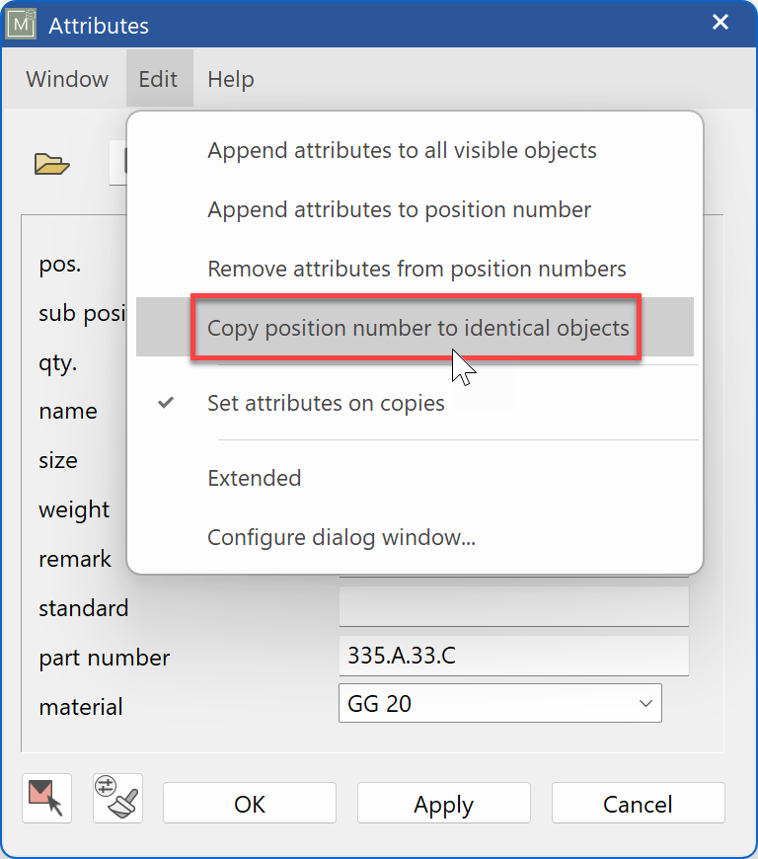The width and height of the screenshot is (758, 859).
Task: Click the M application icon in title bar
Action: (21, 24)
